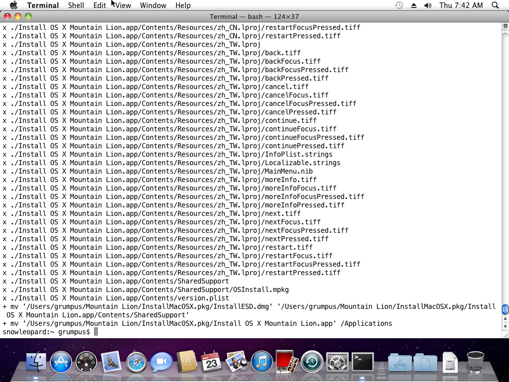Image resolution: width=509 pixels, height=382 pixels.
Task: Open the Shell menu
Action: [x=76, y=5]
